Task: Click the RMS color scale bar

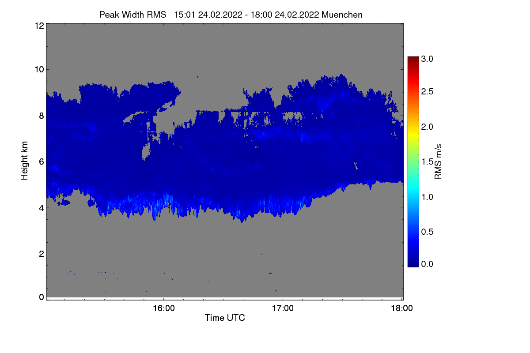Action: tap(413, 161)
